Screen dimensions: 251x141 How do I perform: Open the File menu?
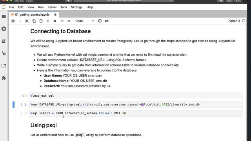click(11, 7)
